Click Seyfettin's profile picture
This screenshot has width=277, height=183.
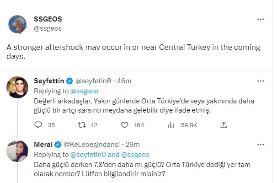tap(19, 87)
